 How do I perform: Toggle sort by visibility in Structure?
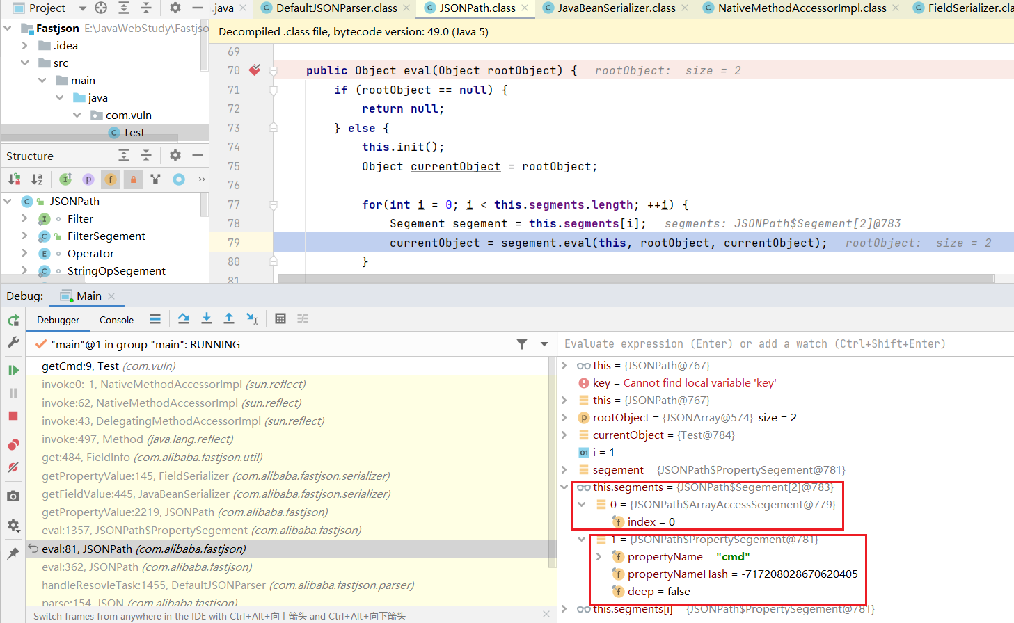(x=15, y=179)
